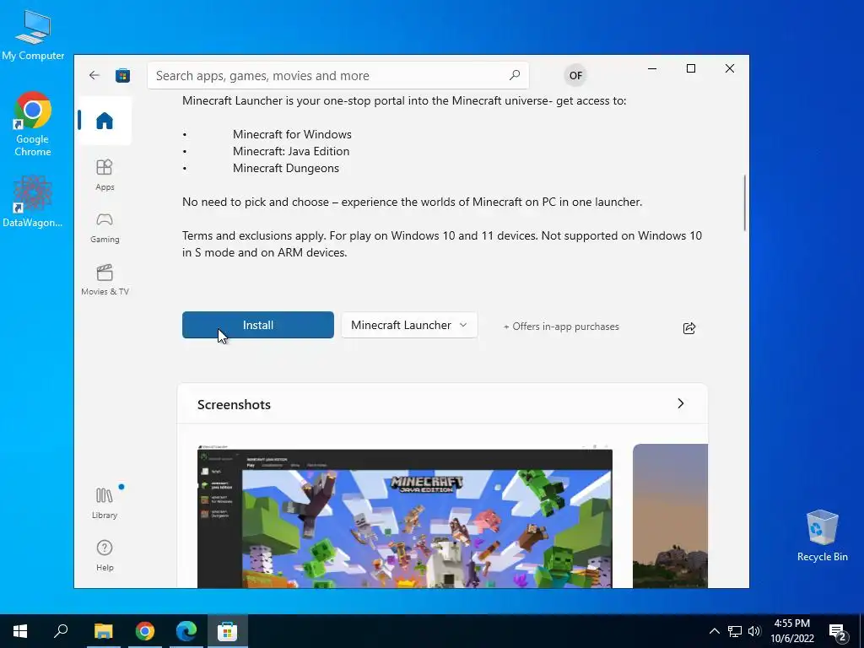The width and height of the screenshot is (864, 648).
Task: Open the Windows Start menu
Action: (20, 631)
